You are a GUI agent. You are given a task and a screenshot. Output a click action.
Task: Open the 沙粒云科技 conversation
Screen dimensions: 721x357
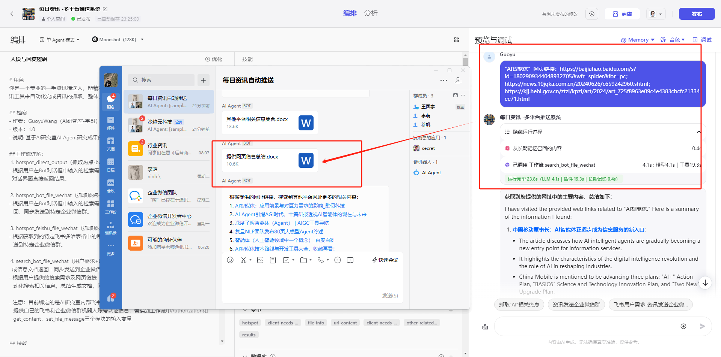coord(169,125)
